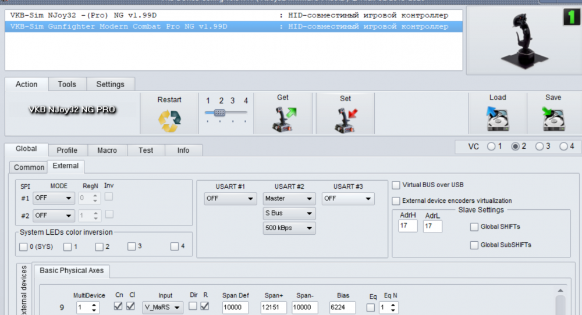Open the Tools tab

(67, 84)
